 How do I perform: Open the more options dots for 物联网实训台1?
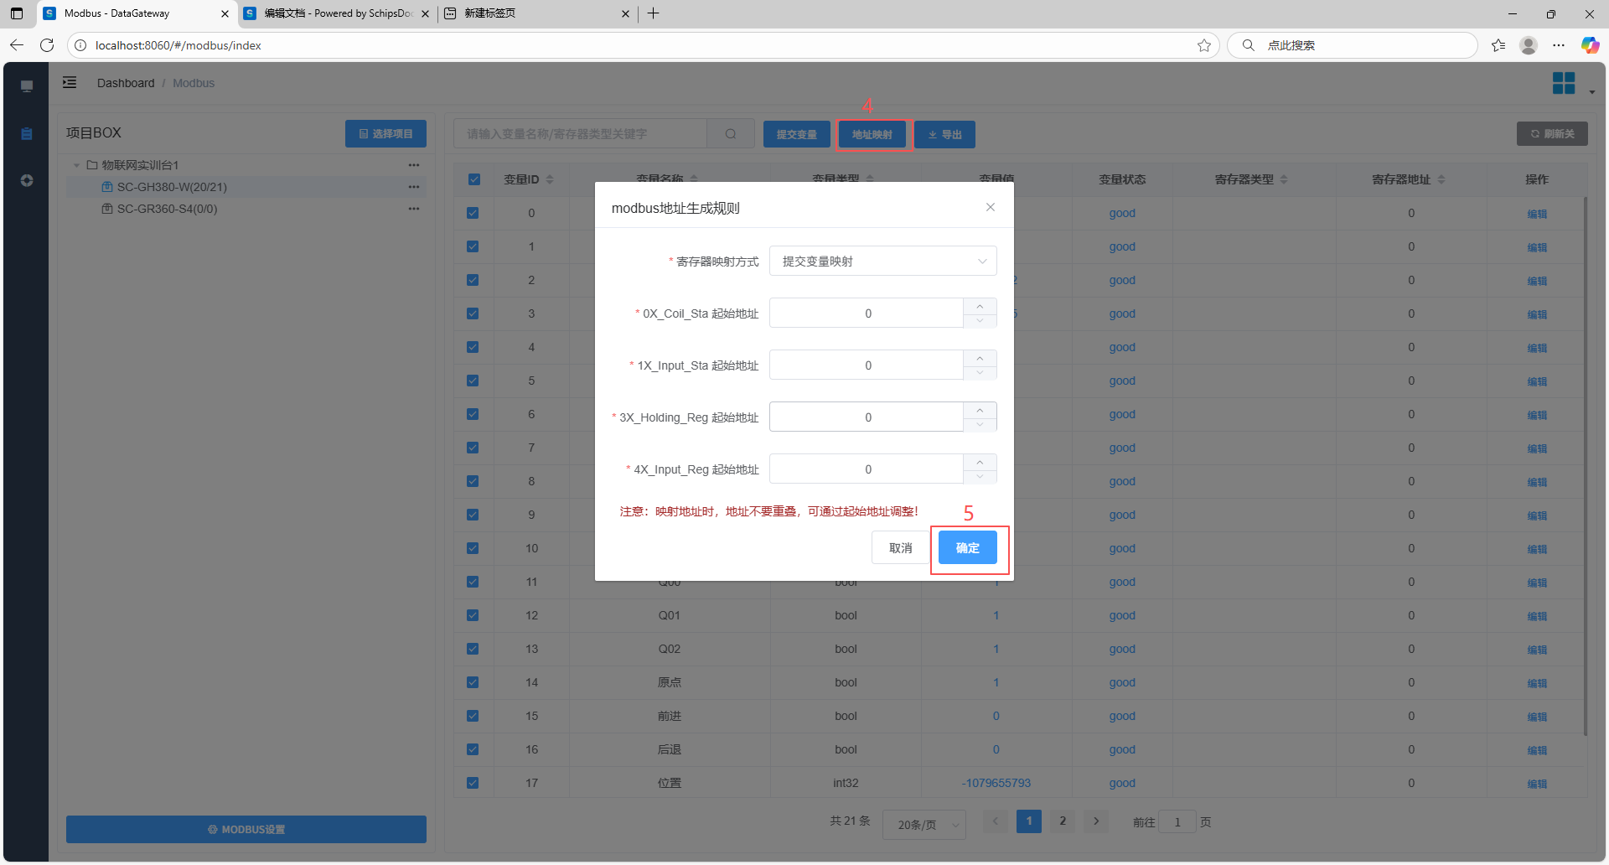tap(414, 165)
